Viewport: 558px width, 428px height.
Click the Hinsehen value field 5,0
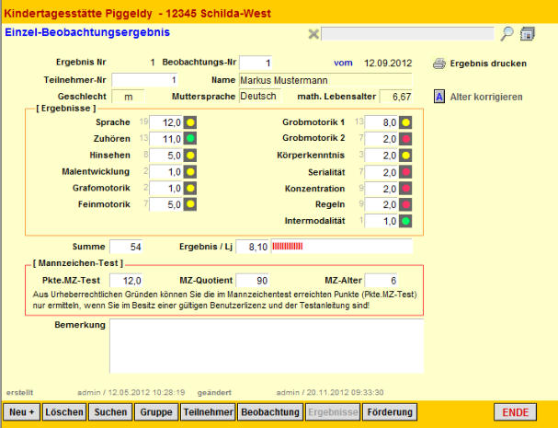pyautogui.click(x=166, y=156)
